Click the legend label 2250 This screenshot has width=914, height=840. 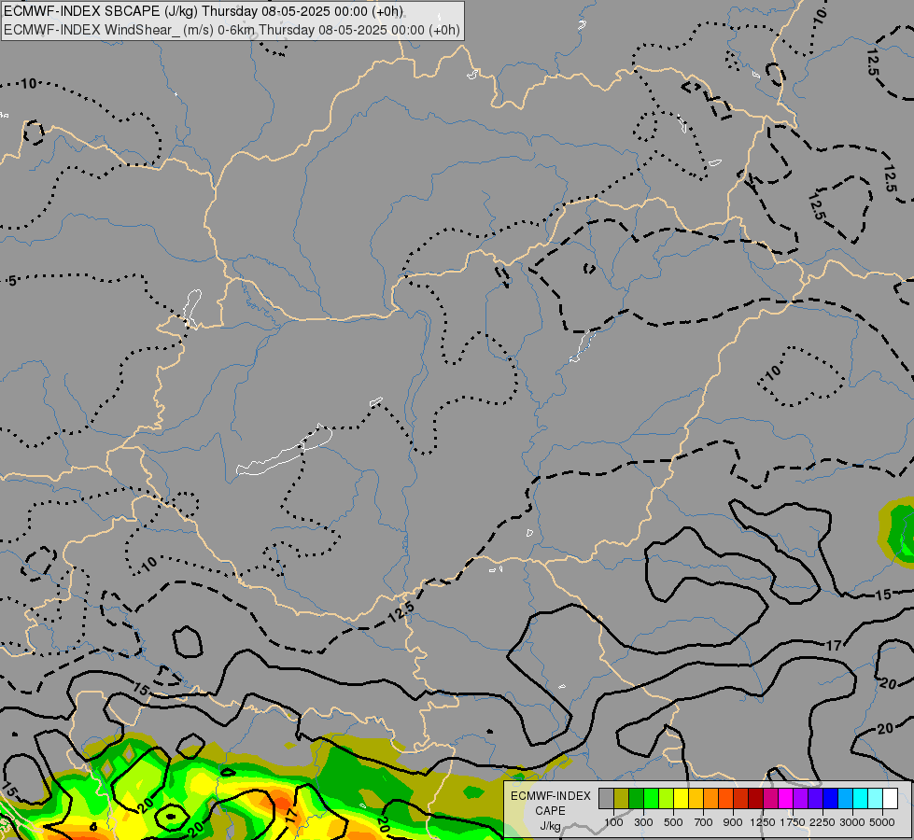(823, 822)
